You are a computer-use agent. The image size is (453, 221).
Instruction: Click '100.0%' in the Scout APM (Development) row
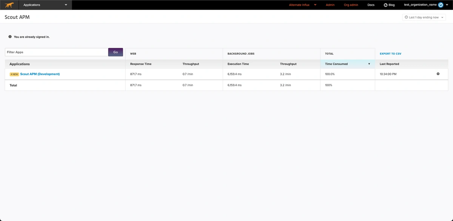click(330, 74)
